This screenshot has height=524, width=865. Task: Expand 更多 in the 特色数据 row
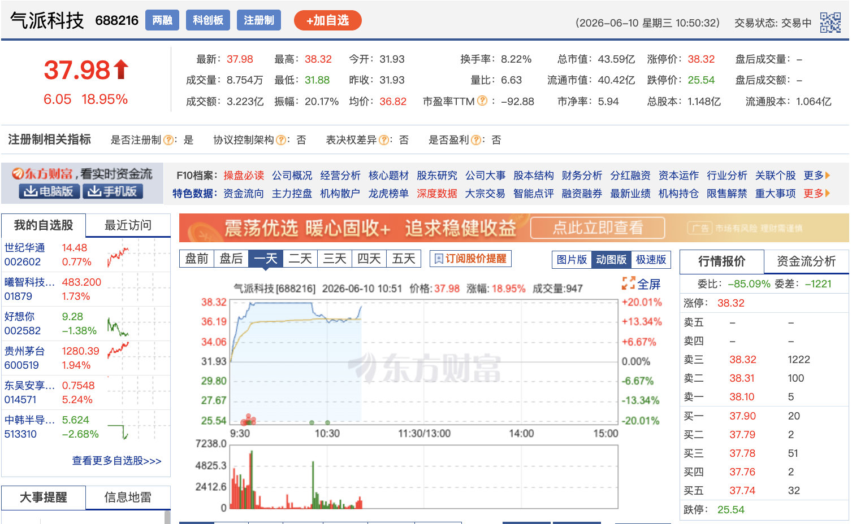pyautogui.click(x=817, y=194)
